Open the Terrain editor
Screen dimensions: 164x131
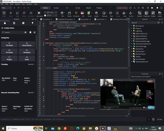tap(69, 14)
